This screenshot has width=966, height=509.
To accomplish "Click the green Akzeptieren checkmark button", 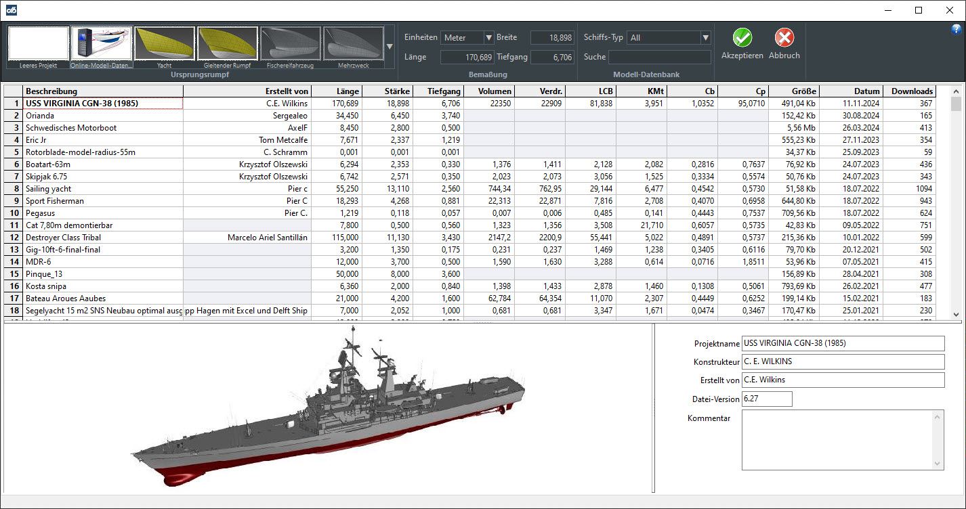I will [742, 44].
